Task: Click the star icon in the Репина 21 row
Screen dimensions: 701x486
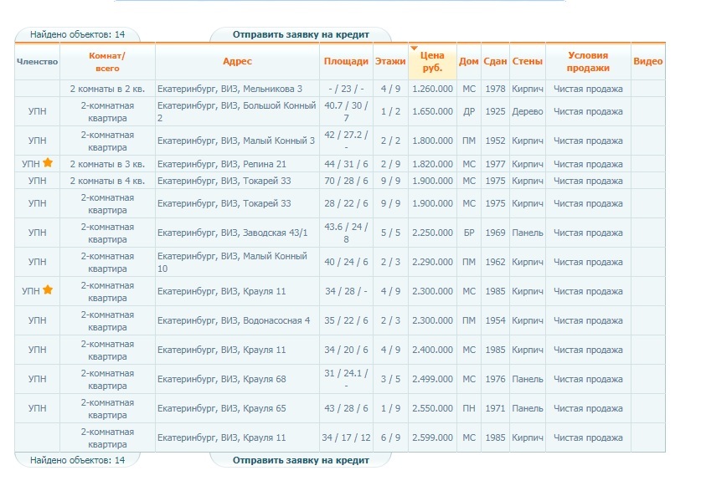Action: click(x=48, y=164)
